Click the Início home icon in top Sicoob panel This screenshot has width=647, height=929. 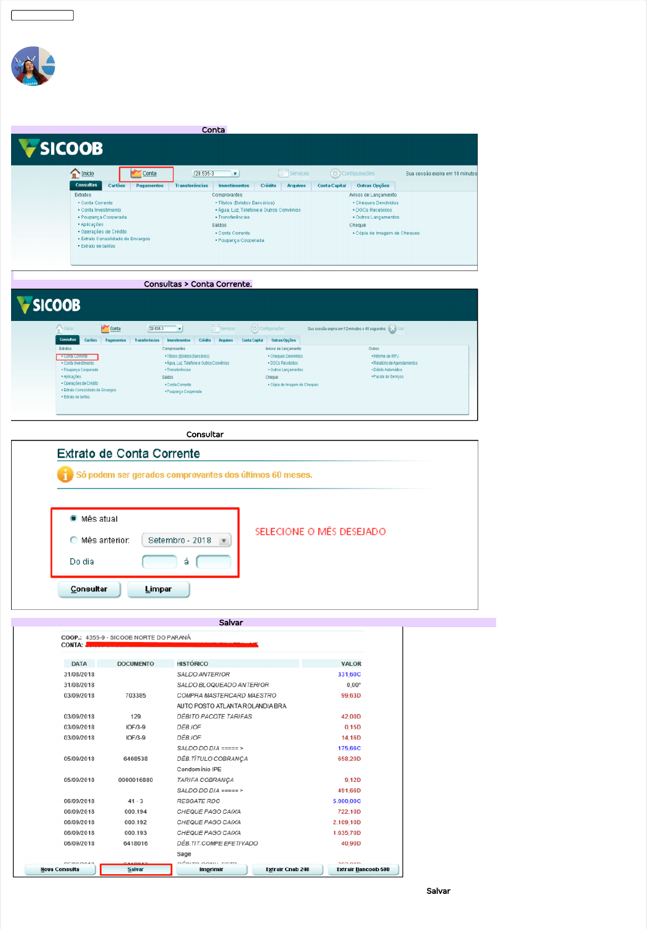(x=75, y=173)
